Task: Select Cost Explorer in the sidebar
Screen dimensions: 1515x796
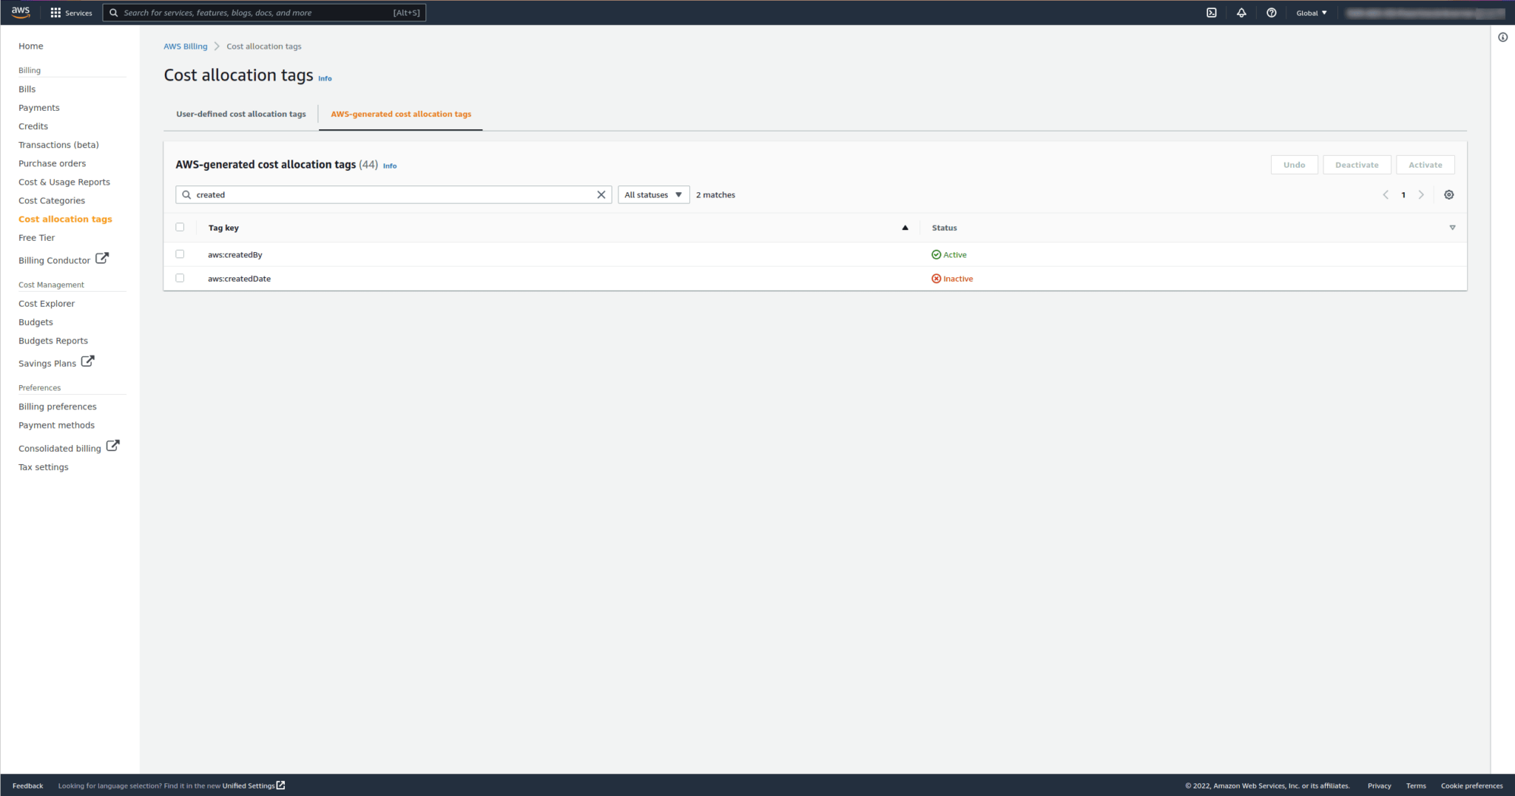Action: 47,303
